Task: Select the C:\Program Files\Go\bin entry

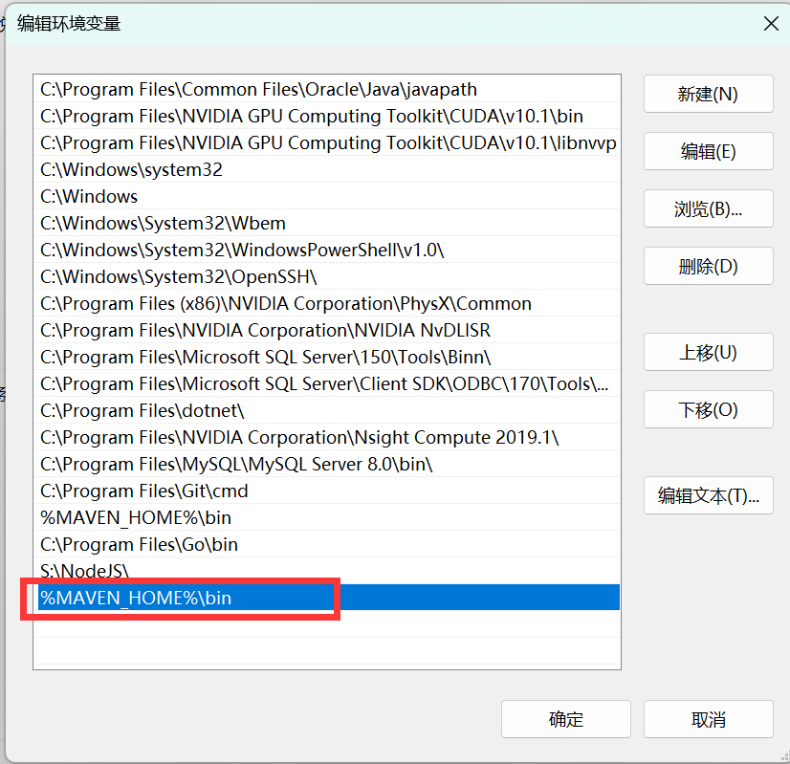Action: pos(327,544)
